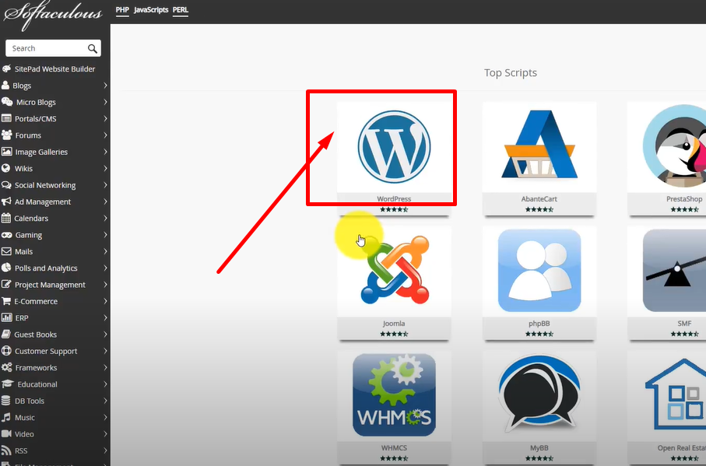Open the WHMCS script icon
Image resolution: width=706 pixels, height=466 pixels.
point(394,395)
